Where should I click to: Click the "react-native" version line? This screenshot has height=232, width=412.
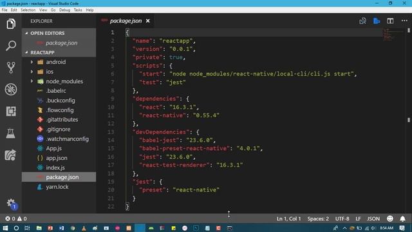click(179, 115)
